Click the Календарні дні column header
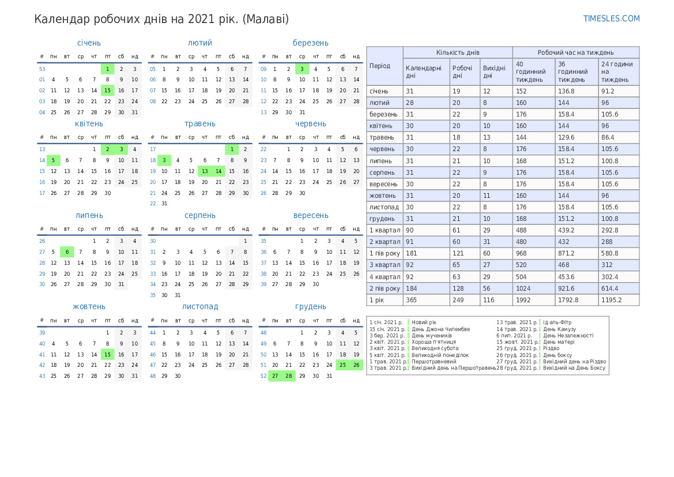The image size is (674, 477). pos(426,72)
